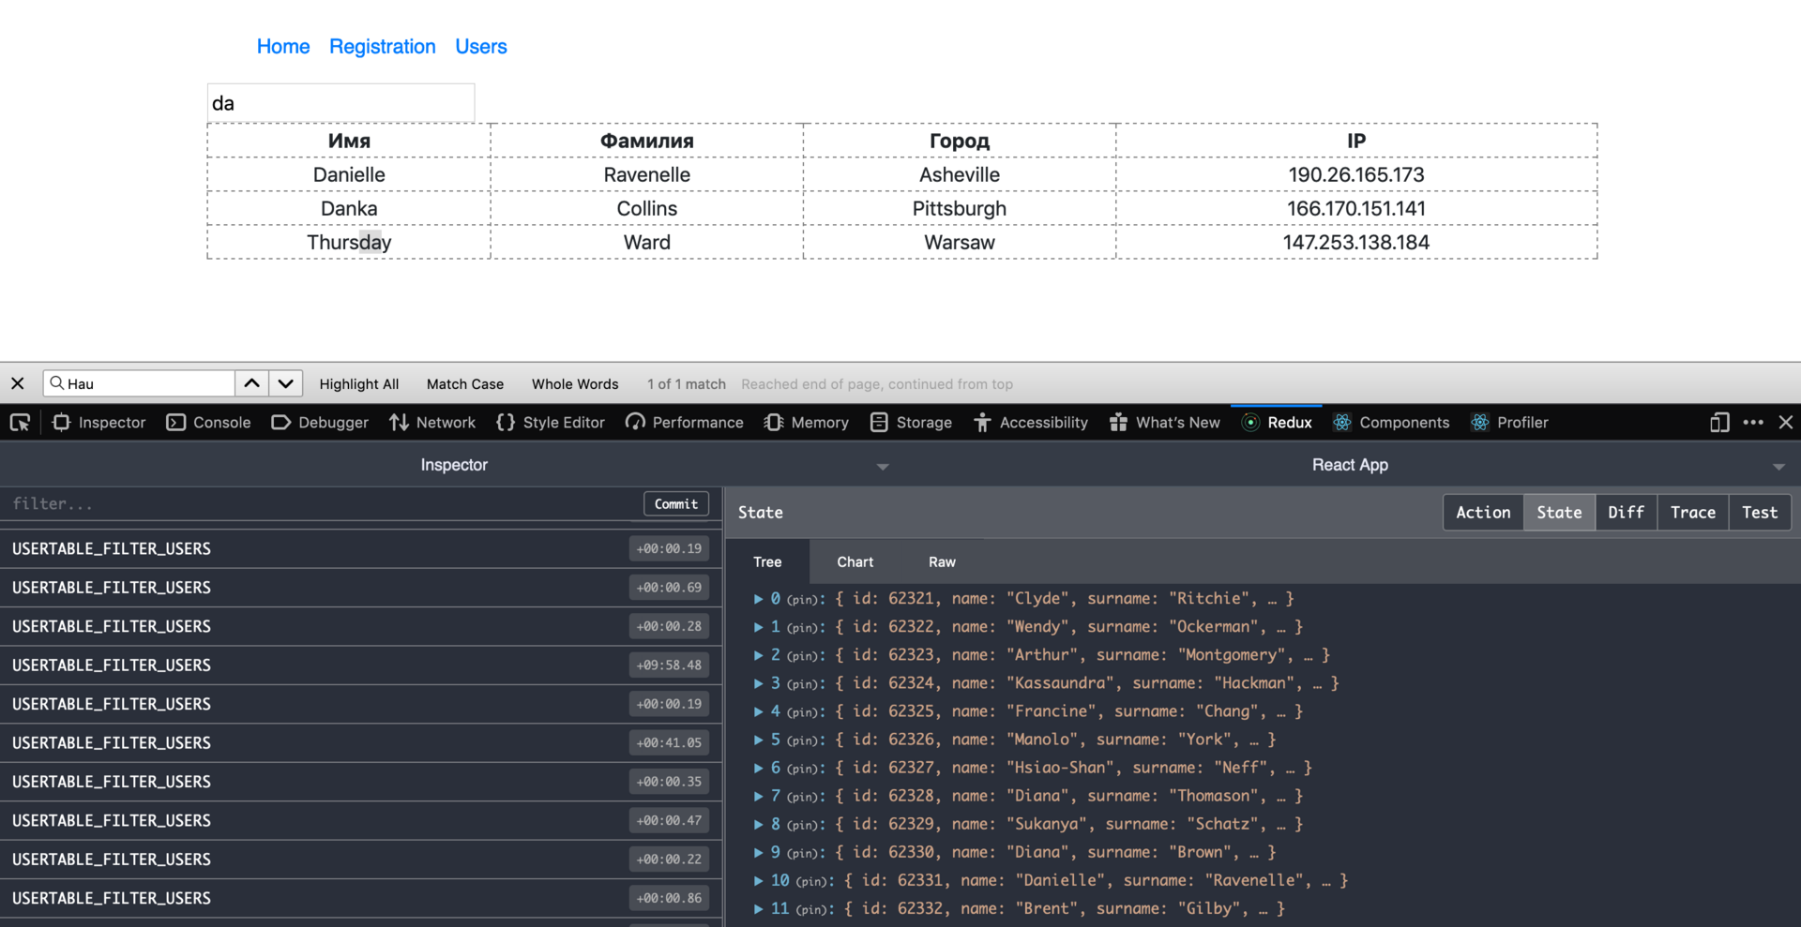Open the Network devtools panel
The width and height of the screenshot is (1801, 927).
(x=432, y=423)
